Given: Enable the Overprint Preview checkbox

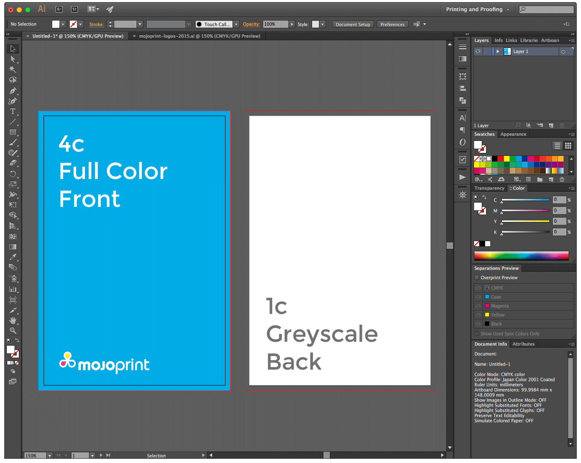Looking at the screenshot, I should 477,278.
